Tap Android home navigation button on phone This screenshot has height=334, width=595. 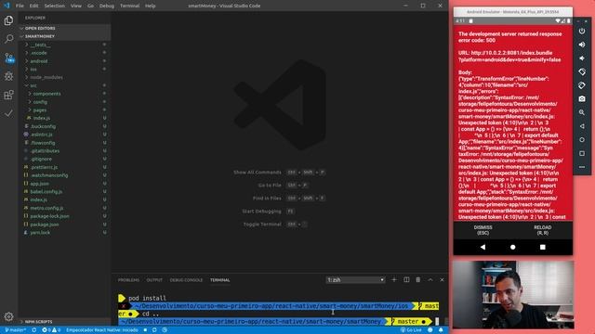(512, 247)
